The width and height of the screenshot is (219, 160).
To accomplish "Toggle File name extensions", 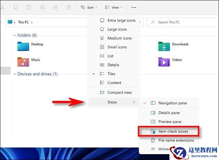I will tap(168, 140).
